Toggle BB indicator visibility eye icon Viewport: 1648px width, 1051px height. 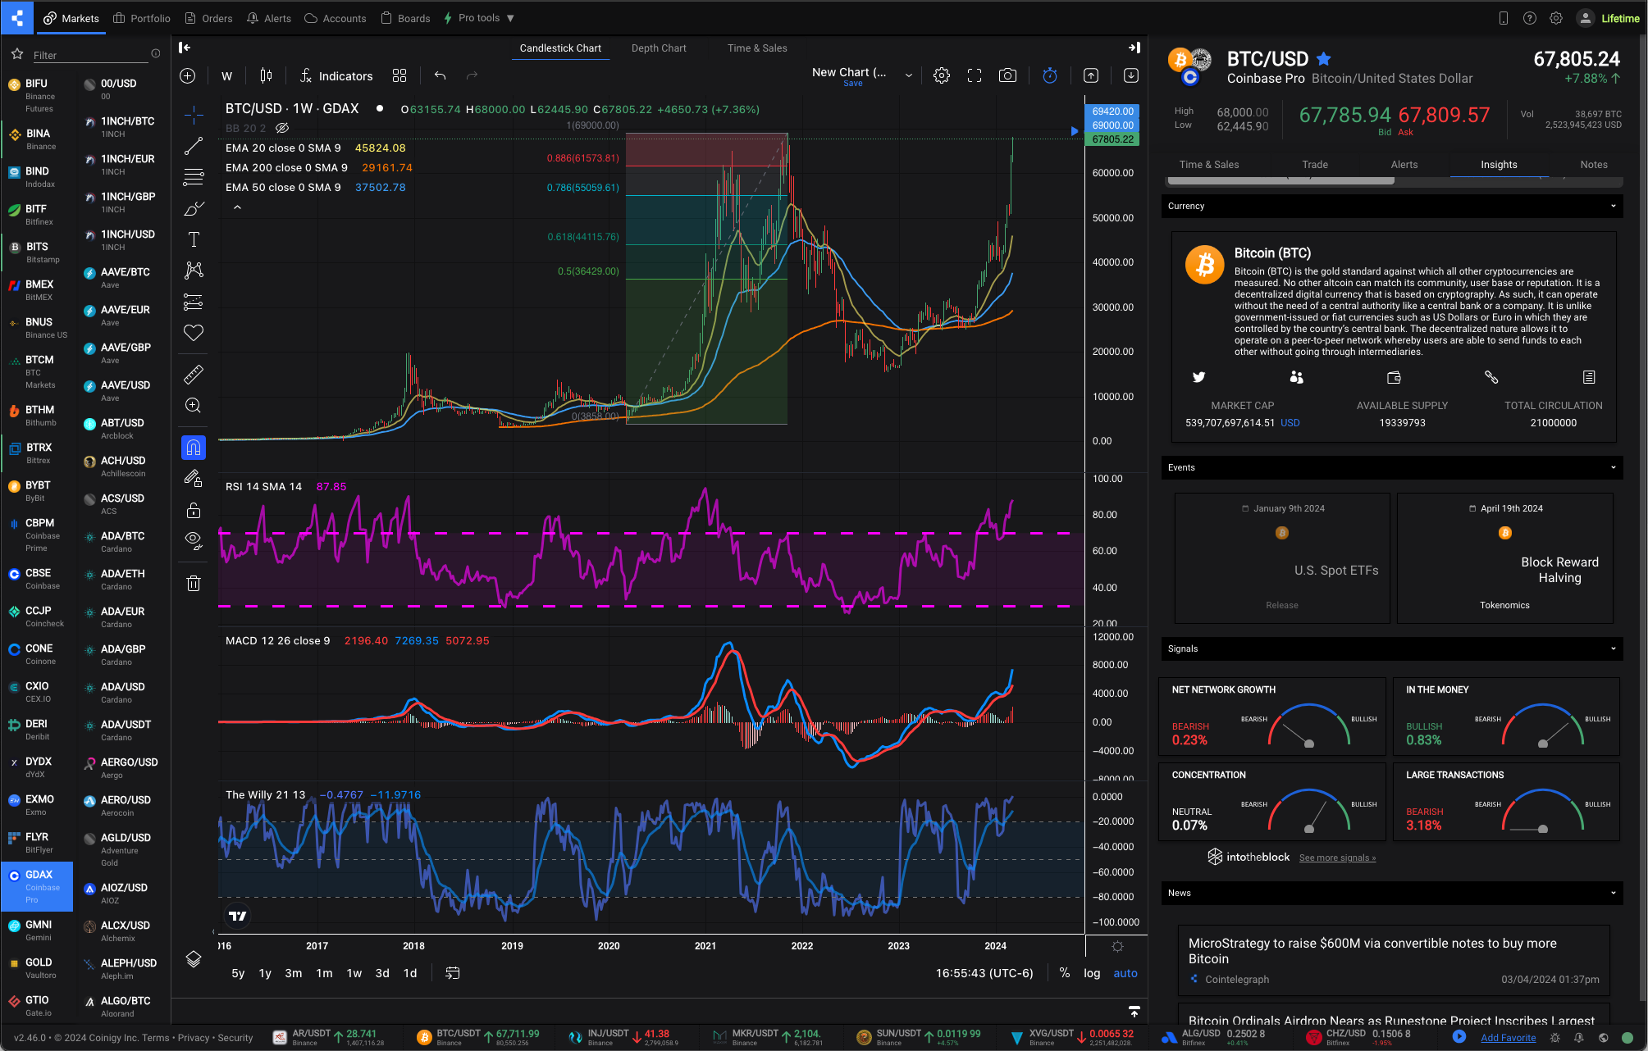pyautogui.click(x=282, y=128)
